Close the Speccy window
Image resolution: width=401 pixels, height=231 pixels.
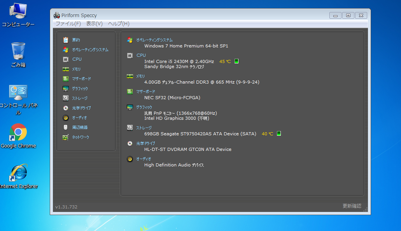[361, 16]
